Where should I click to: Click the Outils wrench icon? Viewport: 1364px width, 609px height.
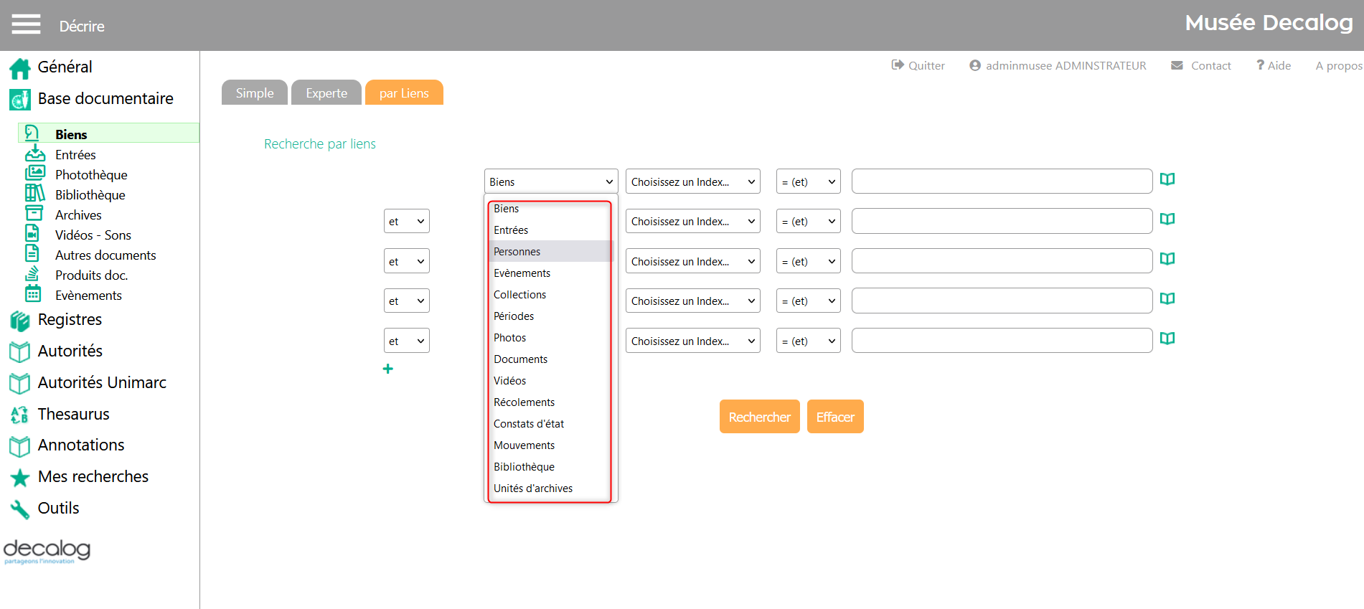[19, 509]
